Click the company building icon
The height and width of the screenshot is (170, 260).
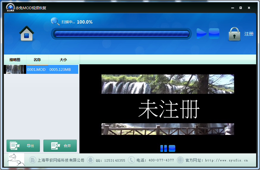point(32,160)
